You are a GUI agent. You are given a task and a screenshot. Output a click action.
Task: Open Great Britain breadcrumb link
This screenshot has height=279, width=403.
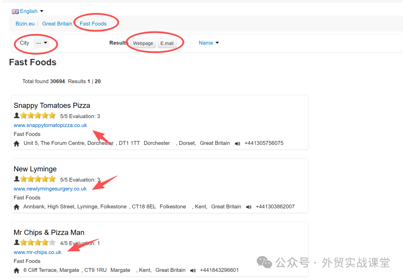pos(57,23)
